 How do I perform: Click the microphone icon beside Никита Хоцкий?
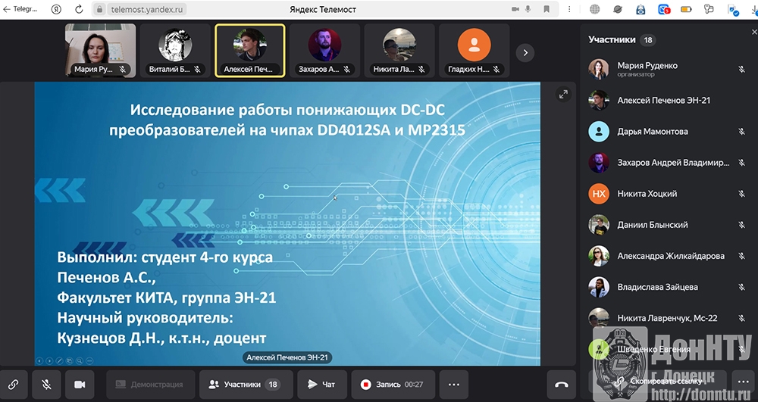pyautogui.click(x=742, y=194)
